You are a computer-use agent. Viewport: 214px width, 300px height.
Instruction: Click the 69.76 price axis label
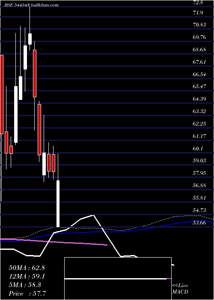pyautogui.click(x=199, y=37)
